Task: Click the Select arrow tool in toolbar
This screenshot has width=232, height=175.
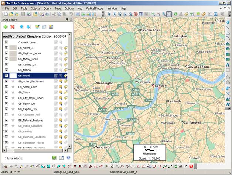Action: coord(109,14)
